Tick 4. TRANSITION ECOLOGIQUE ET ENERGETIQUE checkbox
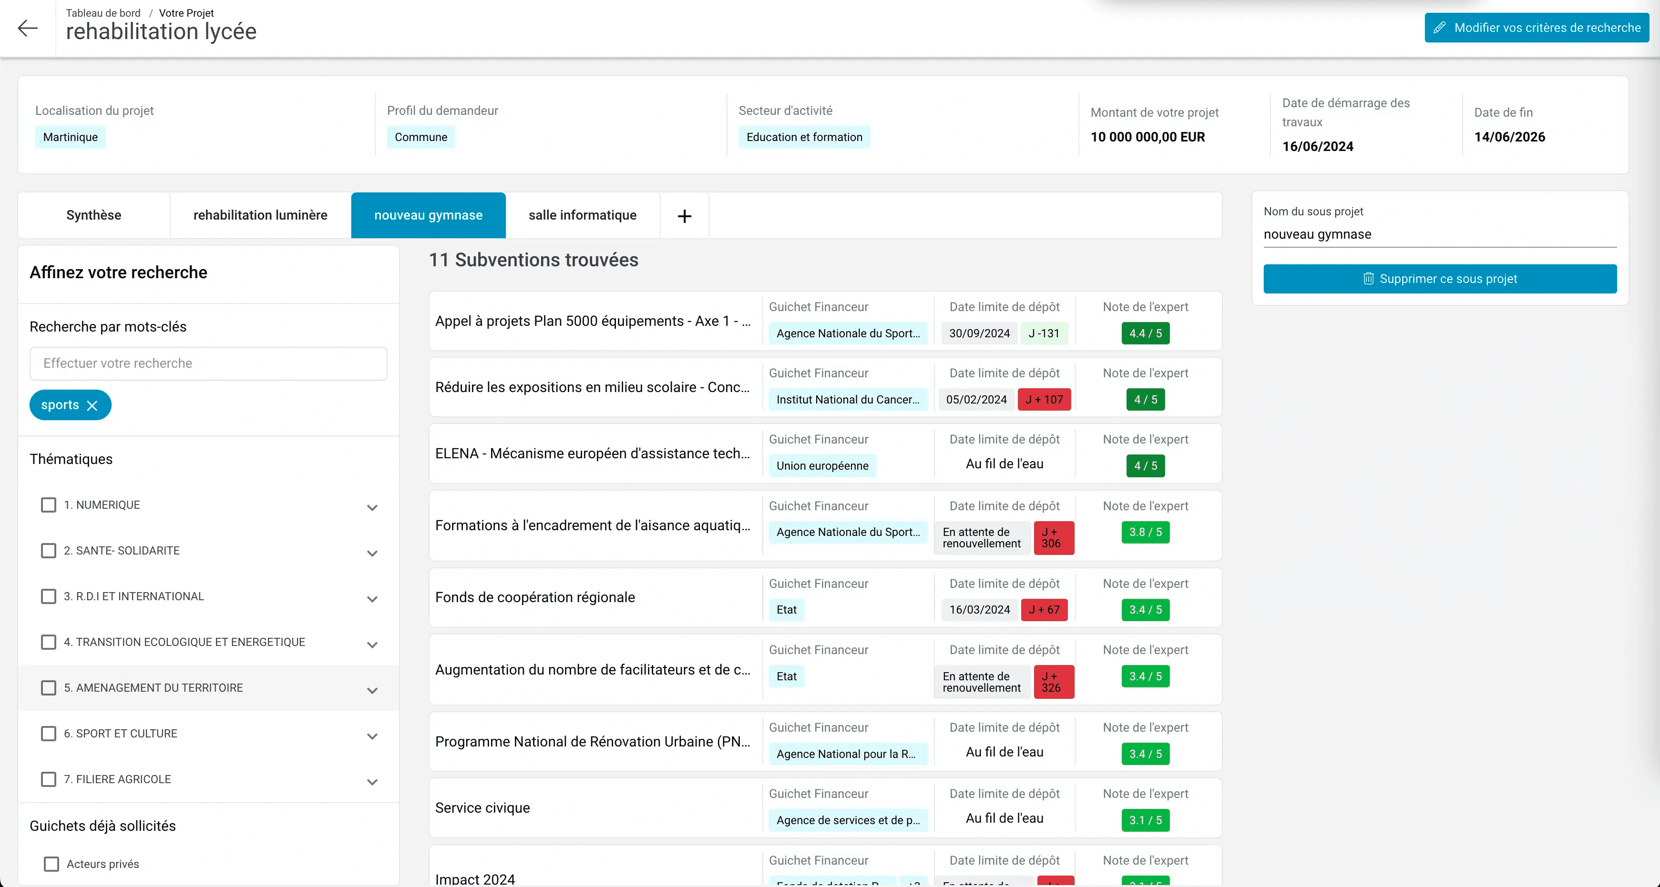Viewport: 1660px width, 887px height. coord(48,642)
